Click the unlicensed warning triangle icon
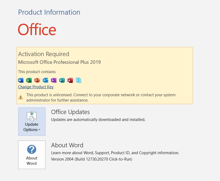Image resolution: width=220 pixels, height=181 pixels. [21, 97]
